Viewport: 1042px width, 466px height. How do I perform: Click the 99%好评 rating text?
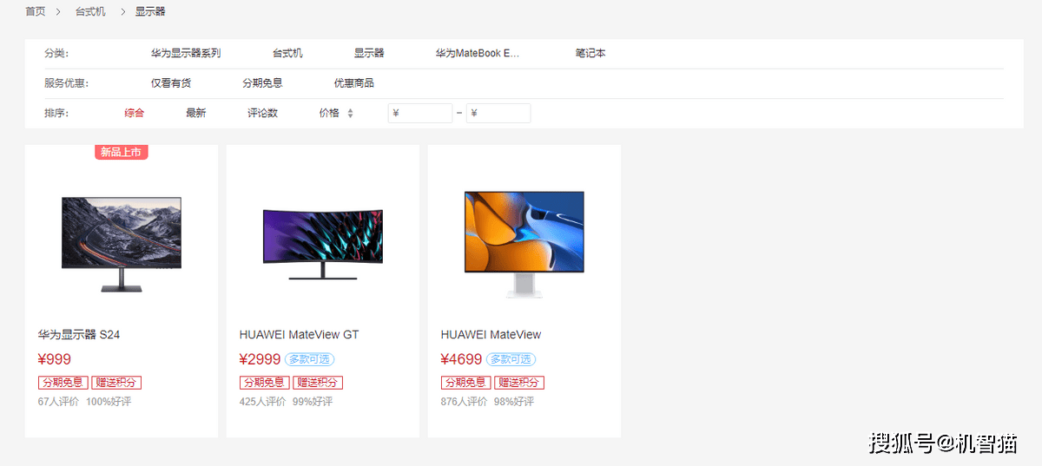coord(313,402)
